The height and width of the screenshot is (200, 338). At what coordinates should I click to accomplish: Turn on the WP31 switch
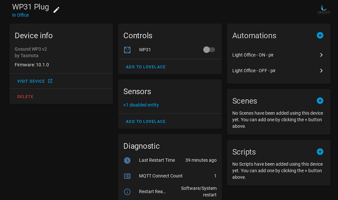[209, 49]
